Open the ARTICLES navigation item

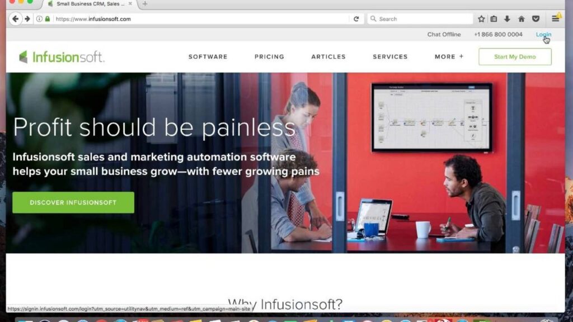click(328, 56)
